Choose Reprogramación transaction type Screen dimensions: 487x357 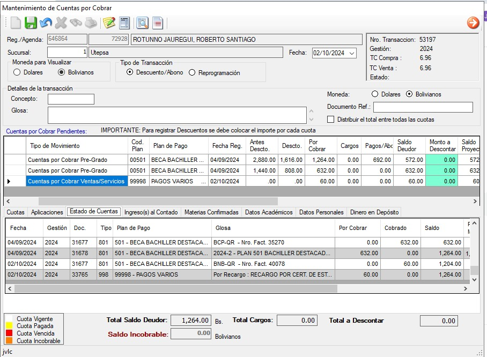pyautogui.click(x=192, y=73)
